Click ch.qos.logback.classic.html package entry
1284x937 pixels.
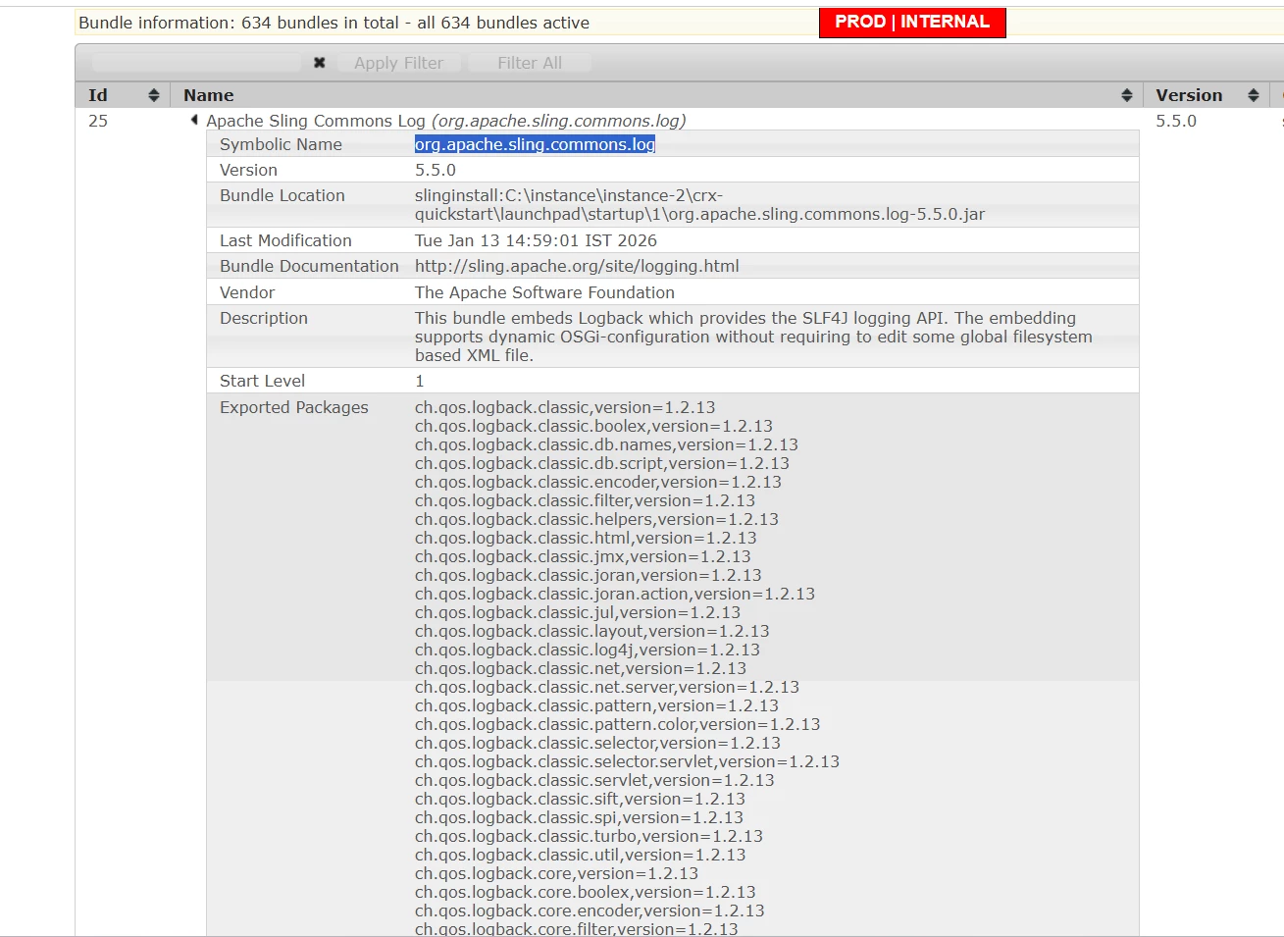click(586, 538)
